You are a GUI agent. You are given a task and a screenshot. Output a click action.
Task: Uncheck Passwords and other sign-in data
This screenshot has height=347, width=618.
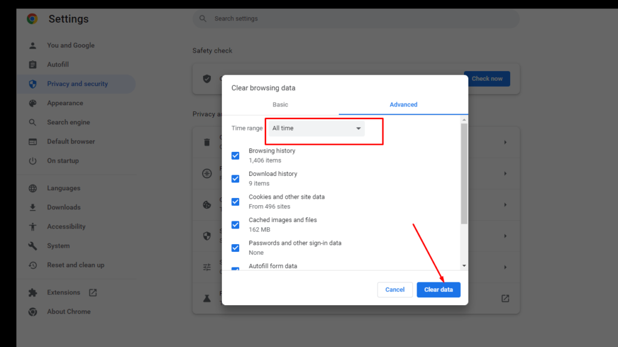[x=236, y=248]
